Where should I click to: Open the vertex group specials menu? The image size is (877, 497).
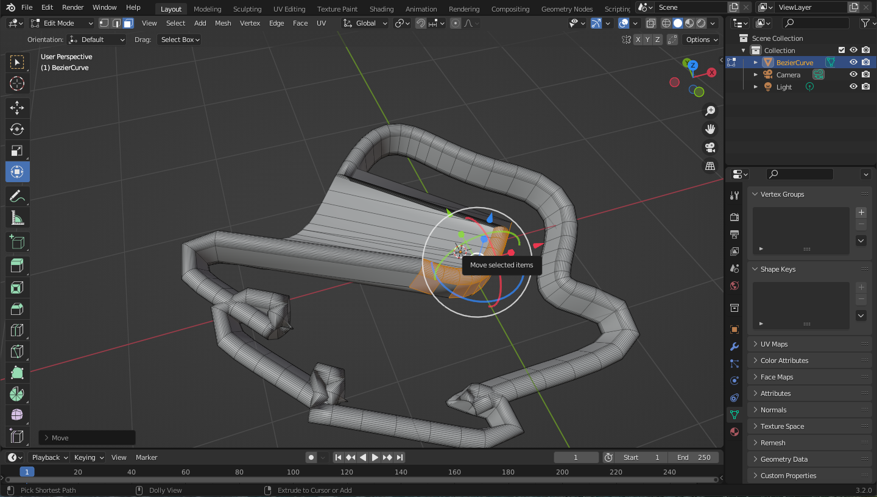tap(861, 241)
